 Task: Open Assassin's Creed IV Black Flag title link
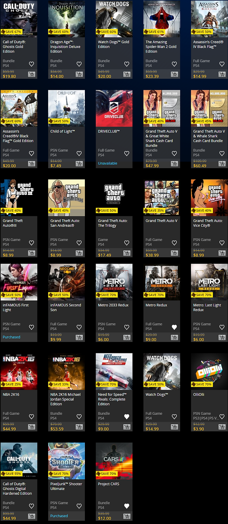(208, 44)
